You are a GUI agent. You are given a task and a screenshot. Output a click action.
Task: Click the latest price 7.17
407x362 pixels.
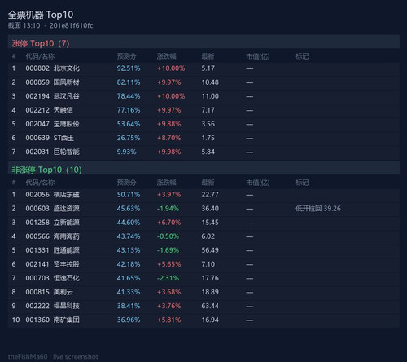pos(208,110)
